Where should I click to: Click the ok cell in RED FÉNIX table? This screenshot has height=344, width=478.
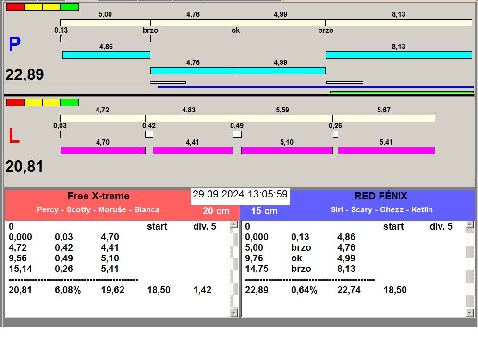296,258
